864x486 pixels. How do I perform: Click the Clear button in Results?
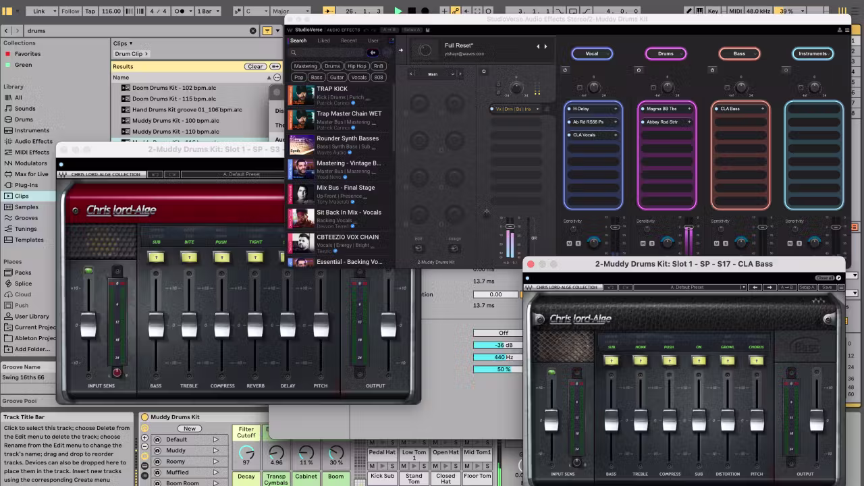click(x=255, y=67)
